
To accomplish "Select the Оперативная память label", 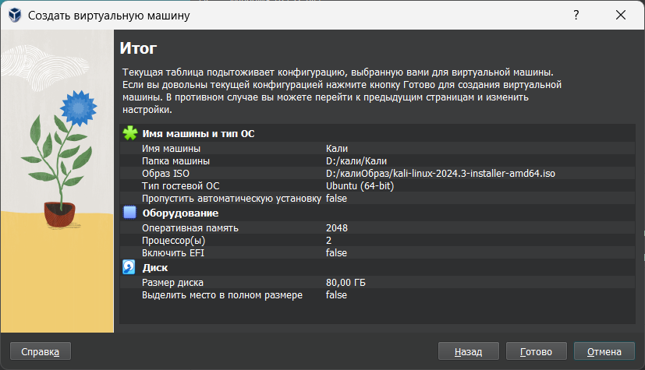I will 190,228.
